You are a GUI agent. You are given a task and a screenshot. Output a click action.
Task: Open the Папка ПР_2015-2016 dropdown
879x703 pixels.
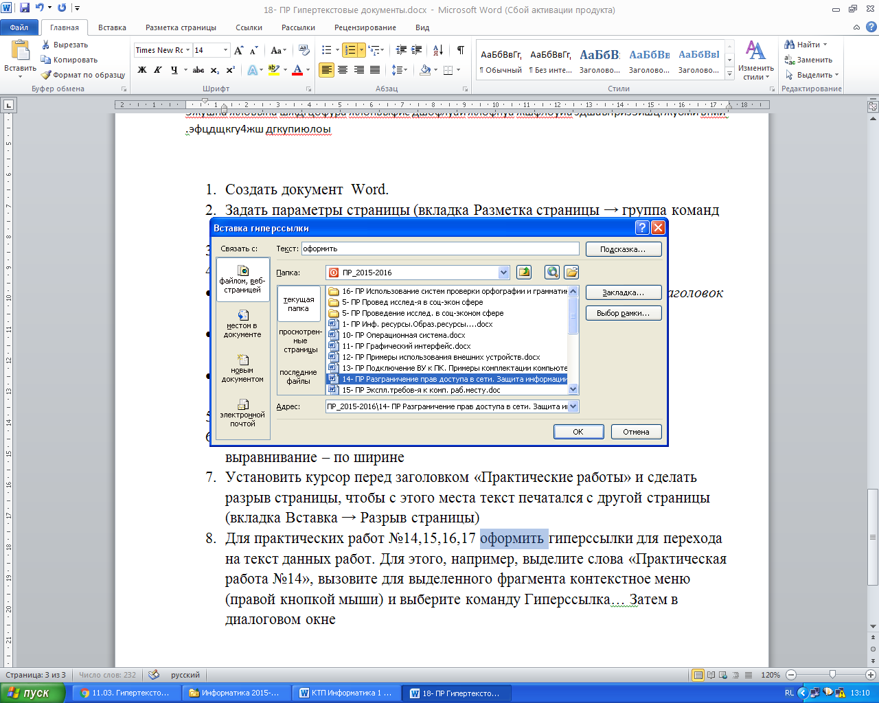(x=504, y=273)
